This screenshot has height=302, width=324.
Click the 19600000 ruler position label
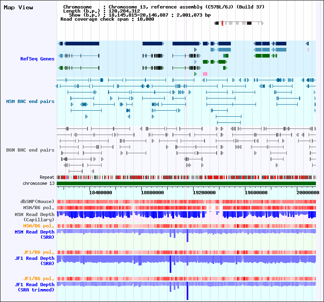coord(256,193)
